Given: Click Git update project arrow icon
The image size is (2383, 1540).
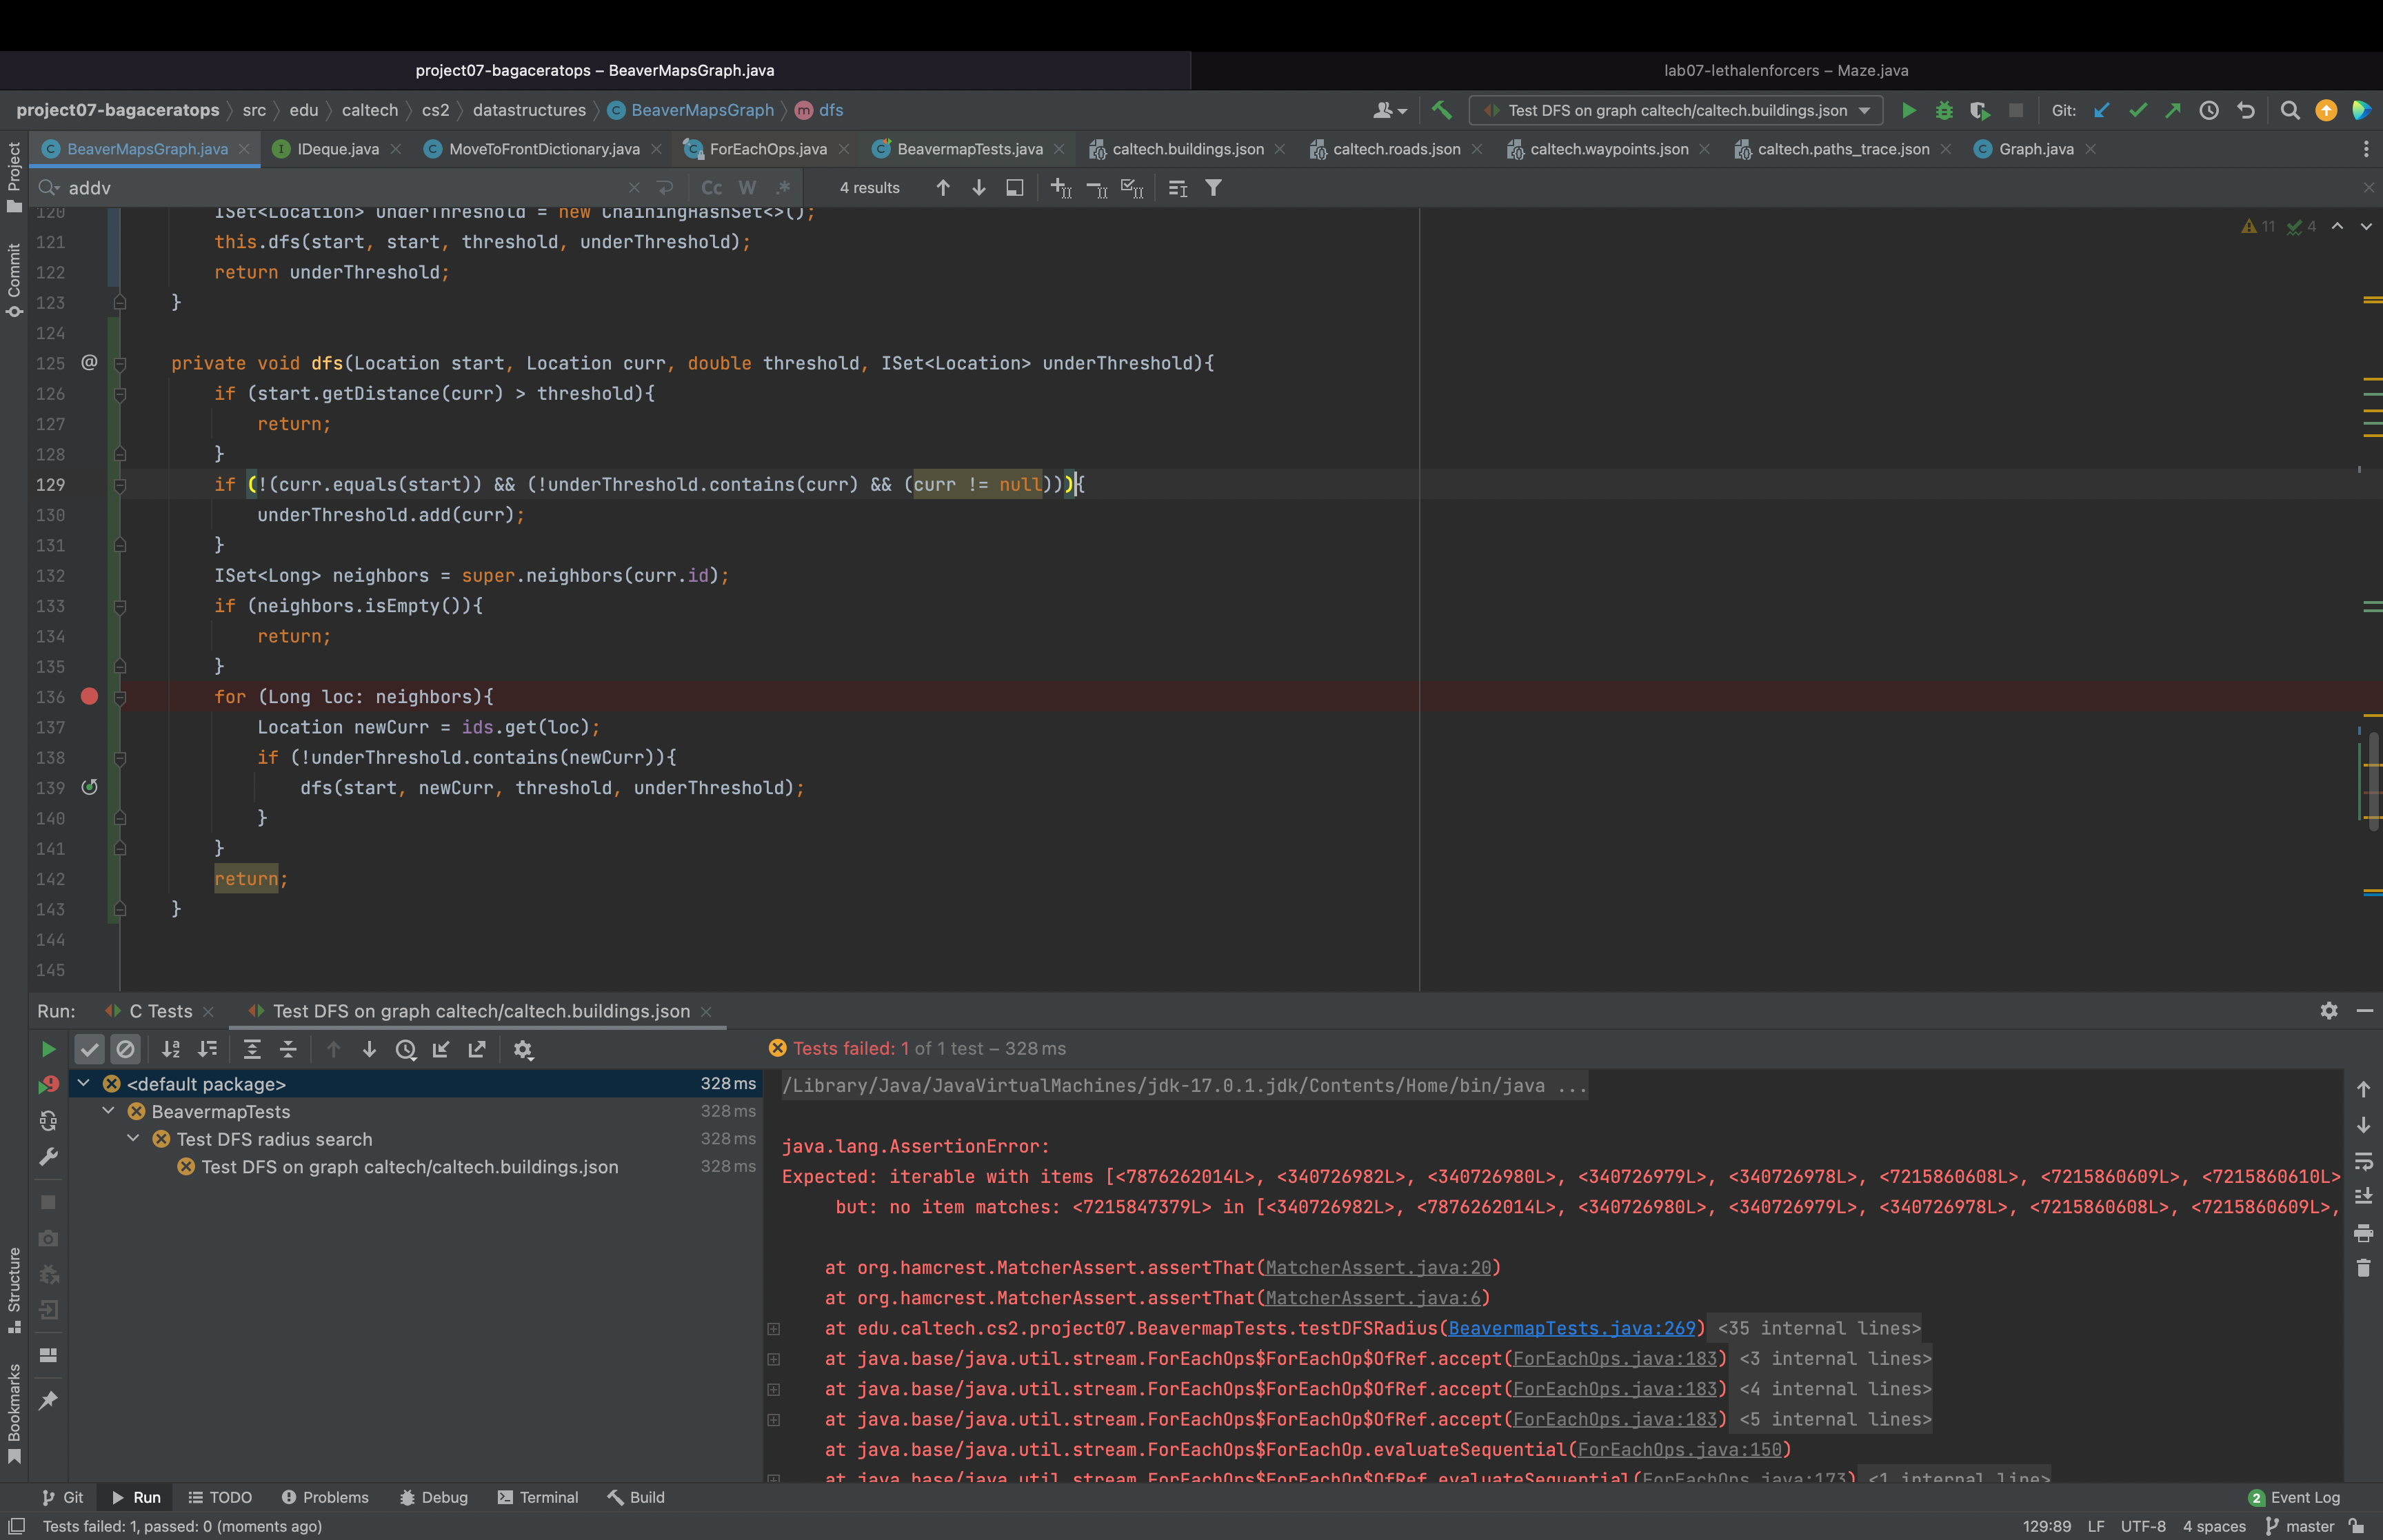Looking at the screenshot, I should (2101, 110).
